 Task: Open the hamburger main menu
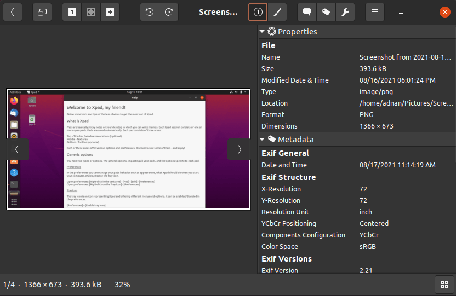tap(375, 12)
